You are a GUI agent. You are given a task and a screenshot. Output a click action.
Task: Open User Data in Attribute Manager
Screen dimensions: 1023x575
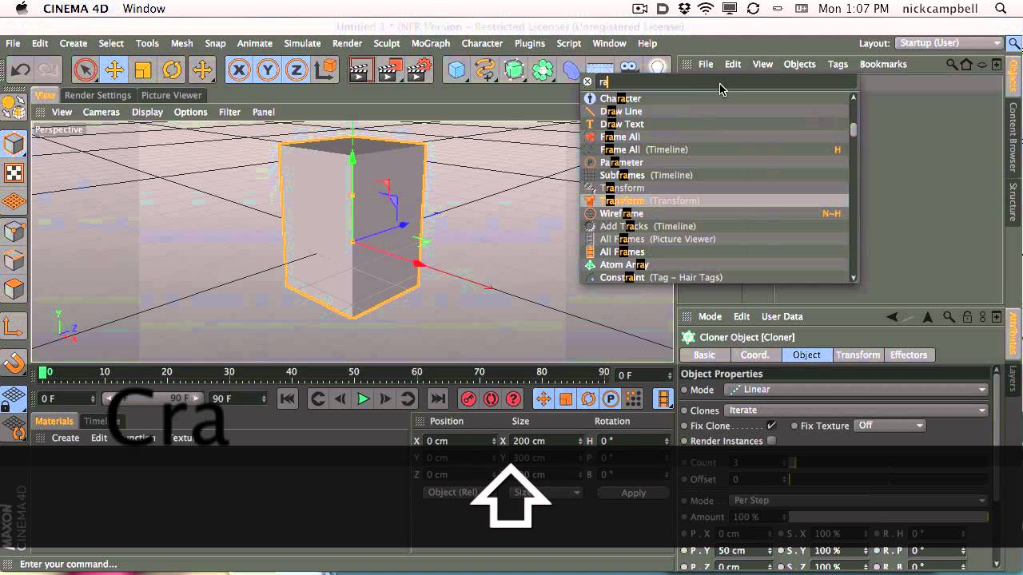782,316
